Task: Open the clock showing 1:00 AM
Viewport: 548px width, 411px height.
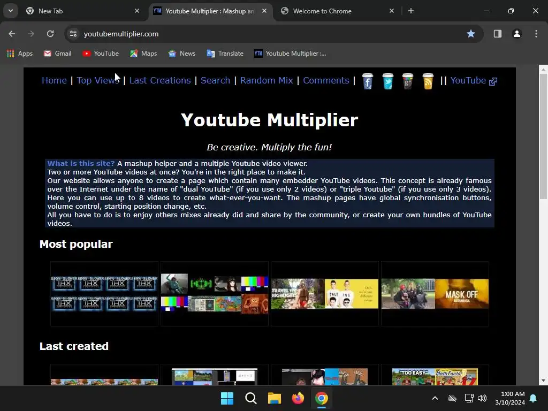Action: 510,398
